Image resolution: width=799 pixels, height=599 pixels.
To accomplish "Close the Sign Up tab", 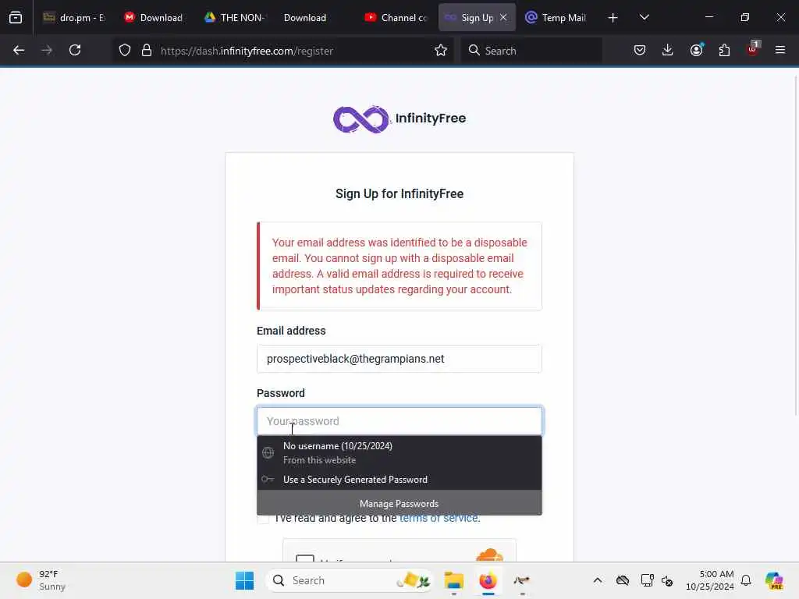I will (503, 17).
